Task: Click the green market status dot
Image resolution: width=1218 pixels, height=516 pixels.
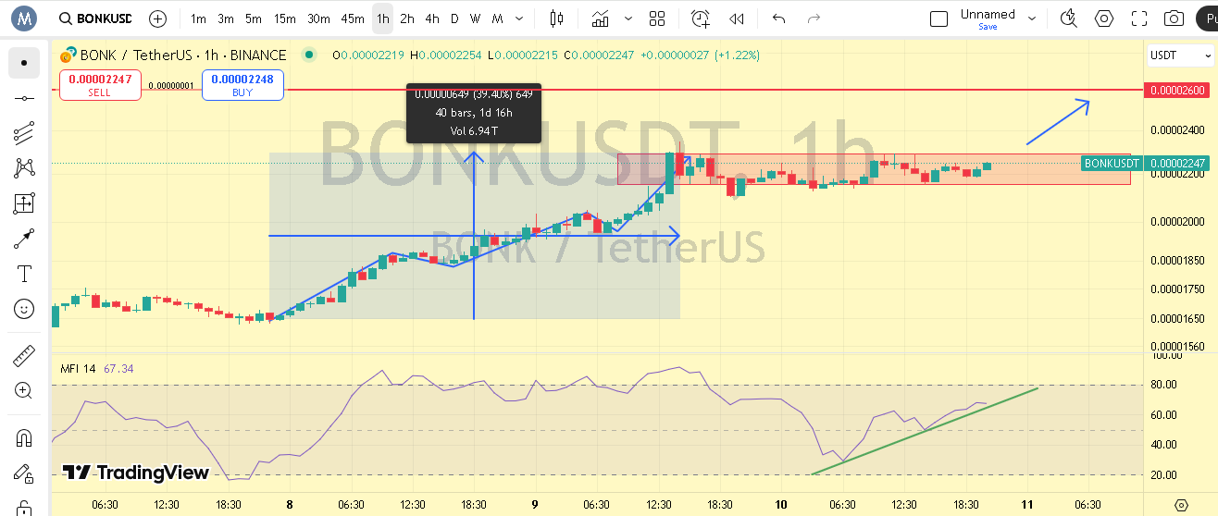Action: pos(308,55)
